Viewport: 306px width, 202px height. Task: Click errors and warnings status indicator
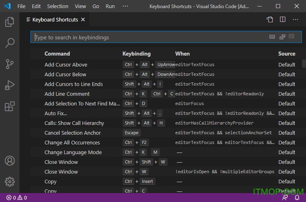(x=17, y=198)
